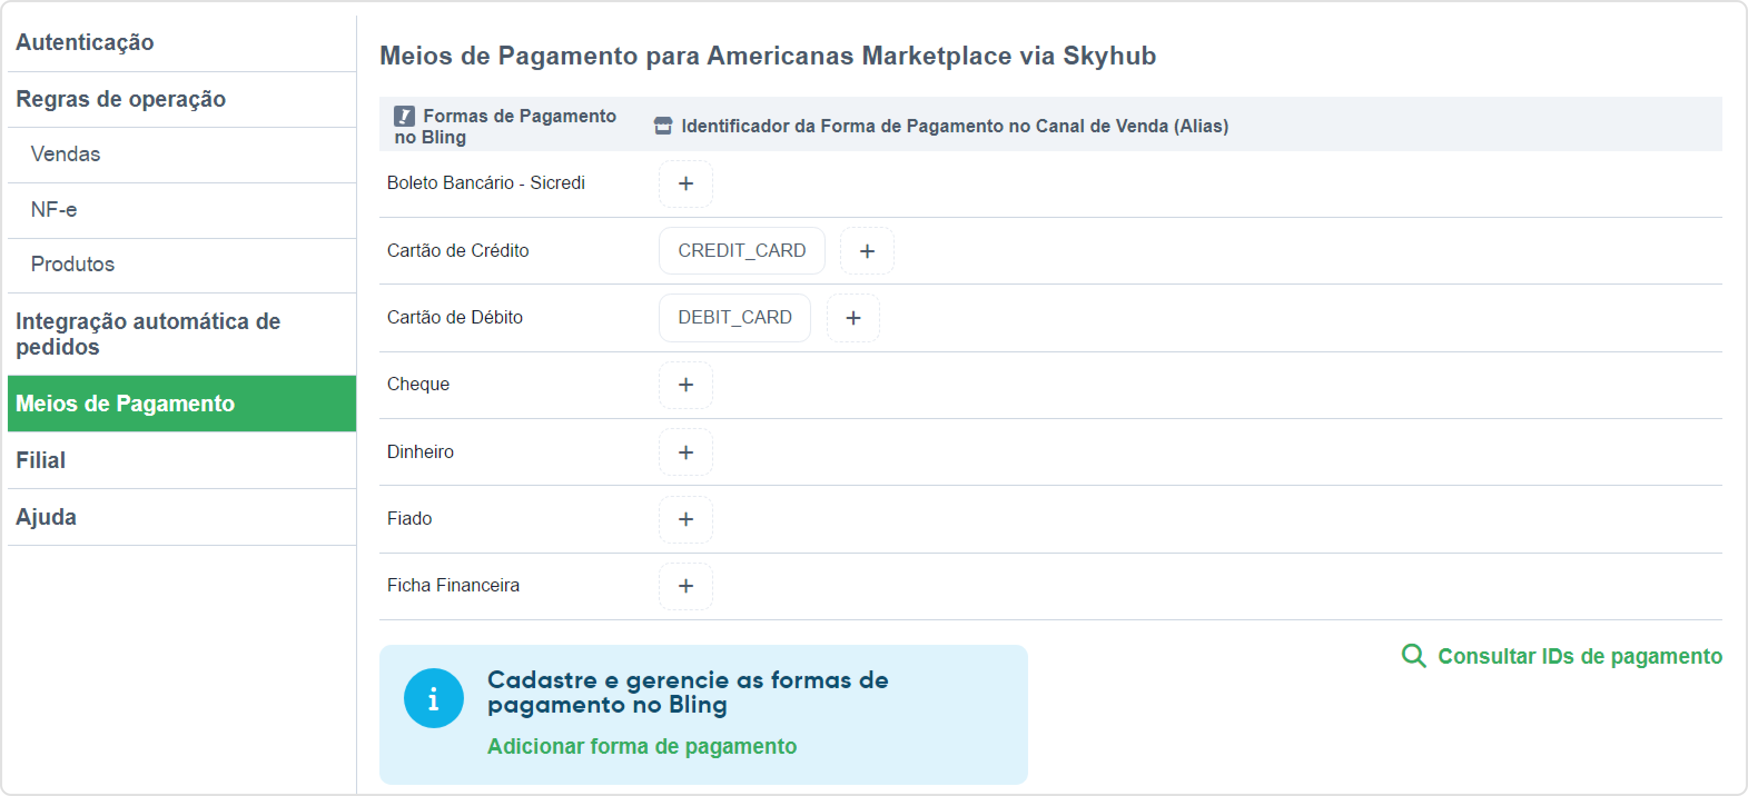Screen dimensions: 1748x796
Task: Open Adicionar forma de pagamento link
Action: pyautogui.click(x=641, y=746)
